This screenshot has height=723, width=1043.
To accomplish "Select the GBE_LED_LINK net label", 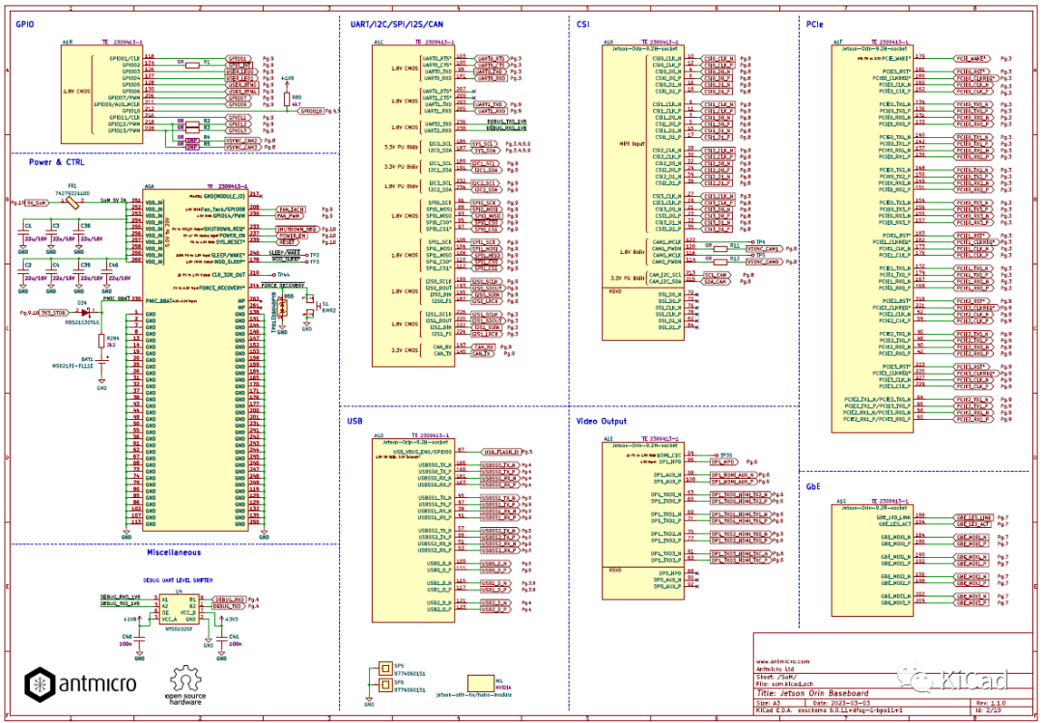I will pyautogui.click(x=974, y=516).
